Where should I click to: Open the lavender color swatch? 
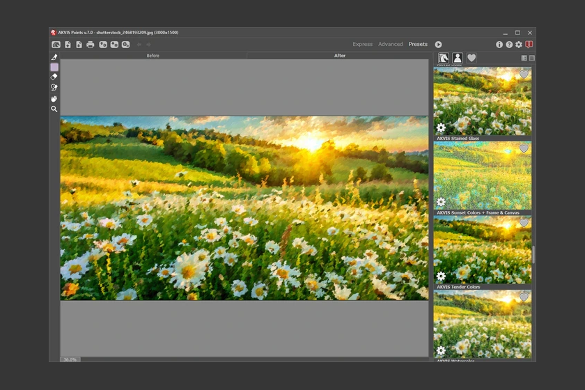(54, 67)
